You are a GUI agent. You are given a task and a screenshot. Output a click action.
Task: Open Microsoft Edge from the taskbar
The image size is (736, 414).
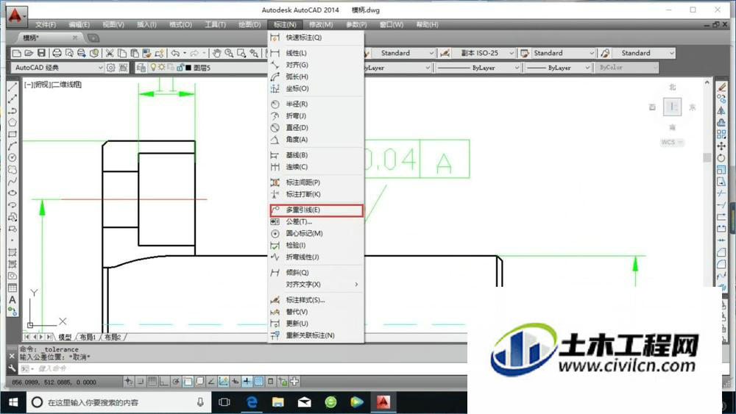click(252, 402)
